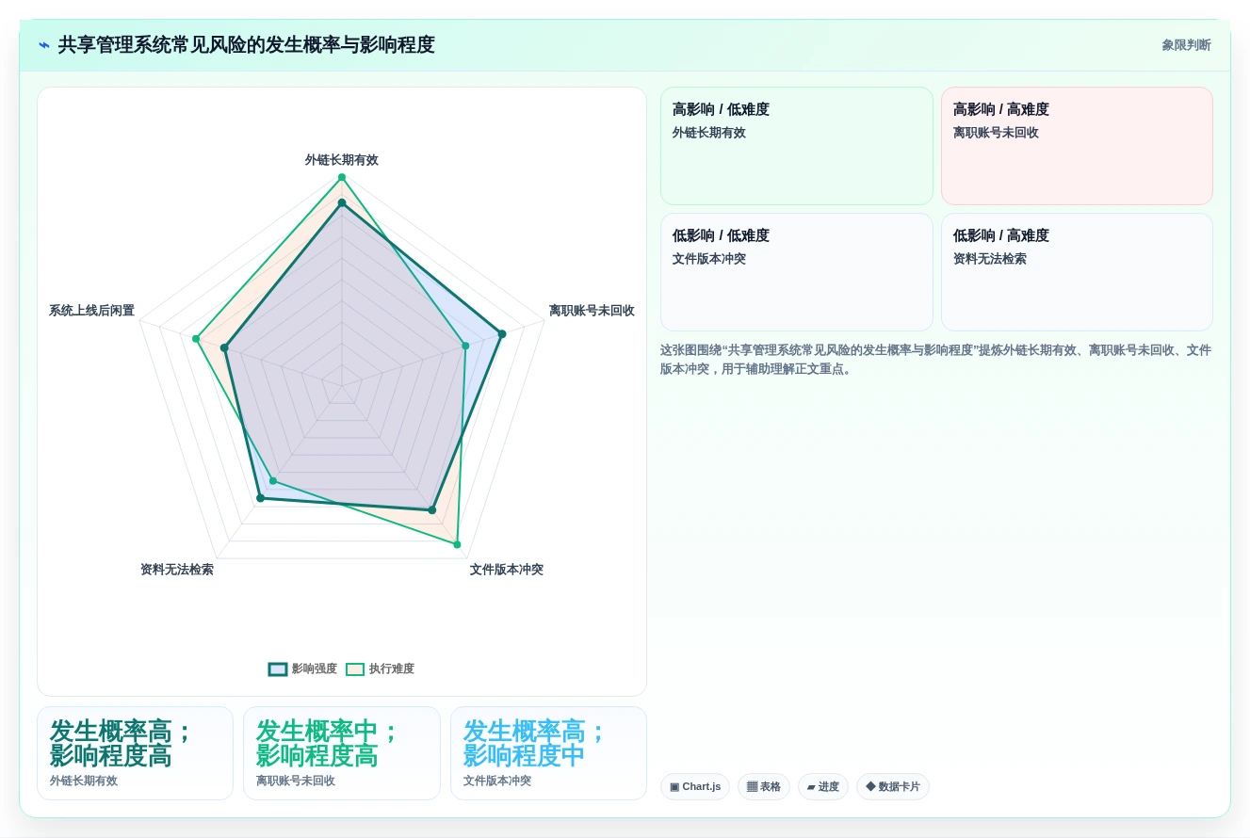Click the lightning icon beside the title
Viewport: 1250px width, 838px height.
[x=44, y=45]
